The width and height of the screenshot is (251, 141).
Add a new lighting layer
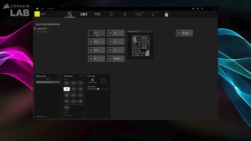pyautogui.click(x=48, y=79)
